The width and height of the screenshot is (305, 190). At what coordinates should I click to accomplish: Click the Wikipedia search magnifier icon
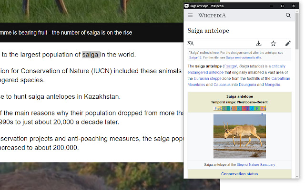[x=288, y=15]
